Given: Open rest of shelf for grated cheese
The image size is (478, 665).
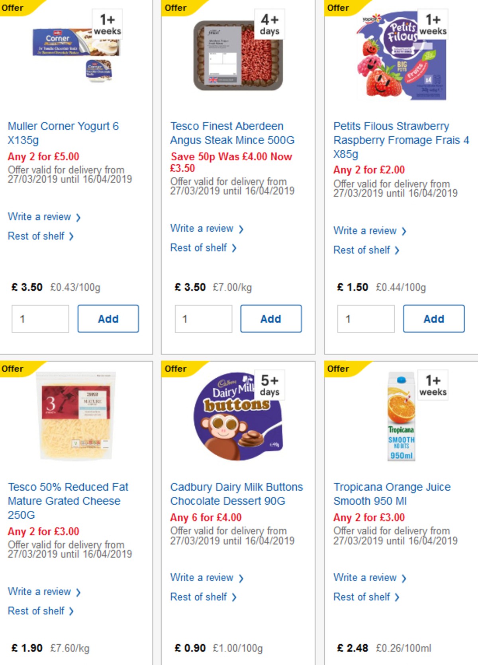Looking at the screenshot, I should pos(37,611).
